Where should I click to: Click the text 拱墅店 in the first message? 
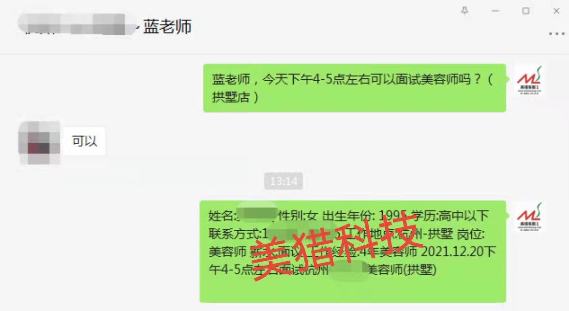click(x=231, y=97)
